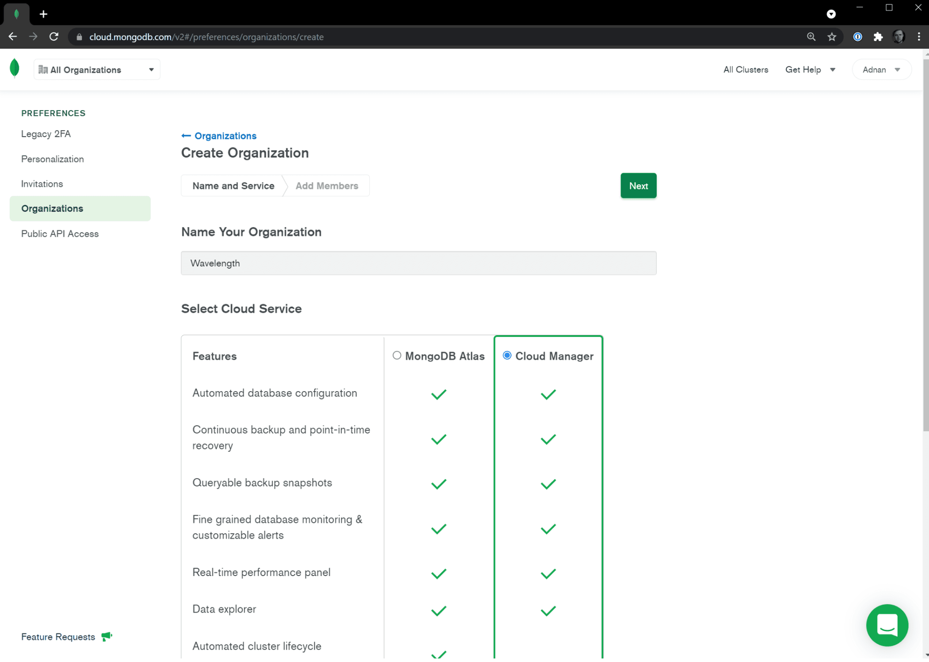Bookmark page using star icon

(832, 37)
